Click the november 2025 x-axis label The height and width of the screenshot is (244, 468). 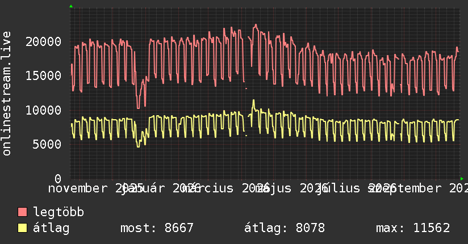pos(96,188)
